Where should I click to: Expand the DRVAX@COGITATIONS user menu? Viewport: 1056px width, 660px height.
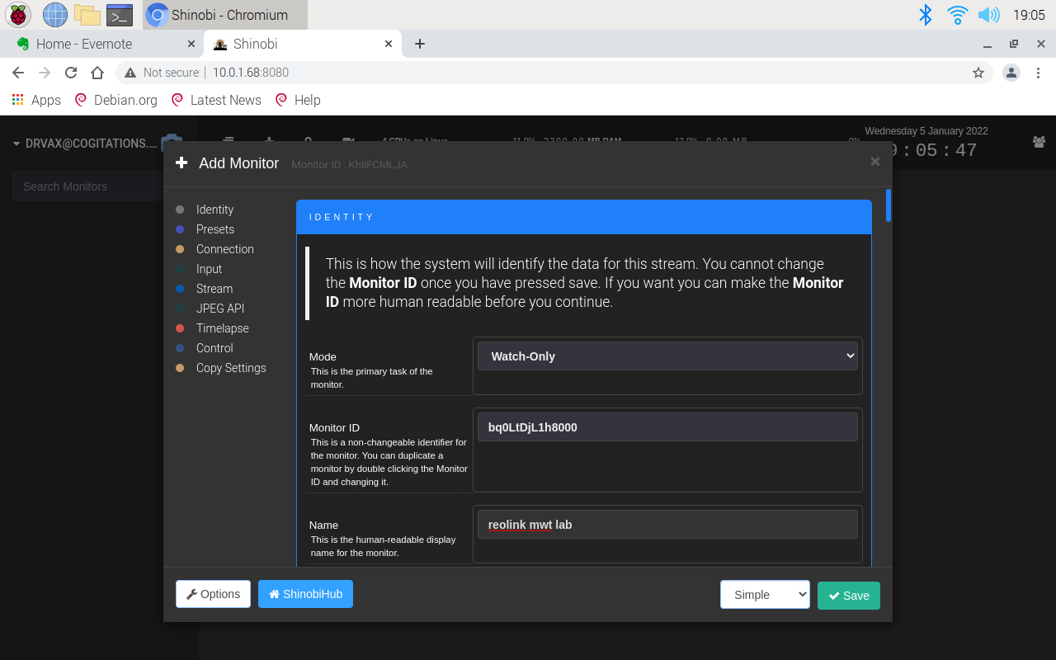pyautogui.click(x=84, y=144)
